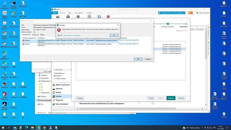Click the eye preview icon in ribbon
The image size is (231, 130).
(x=78, y=17)
